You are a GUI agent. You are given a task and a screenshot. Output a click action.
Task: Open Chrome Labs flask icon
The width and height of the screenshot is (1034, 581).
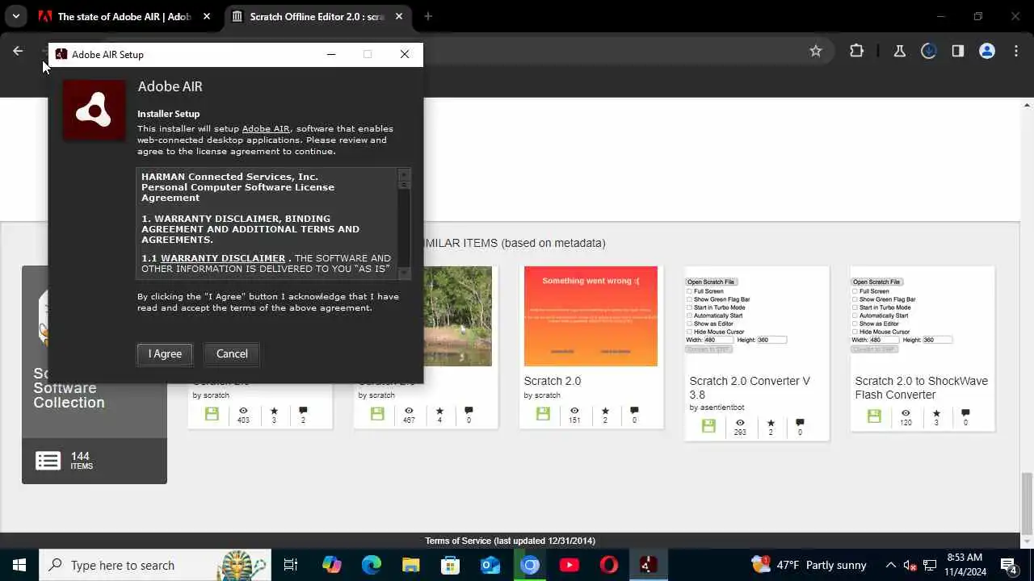899,51
